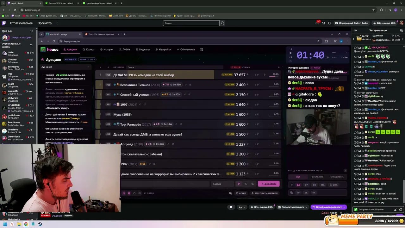This screenshot has width=405, height=228.
Task: Open the 'Аукцион' tab in heauc
Action: click(70, 49)
